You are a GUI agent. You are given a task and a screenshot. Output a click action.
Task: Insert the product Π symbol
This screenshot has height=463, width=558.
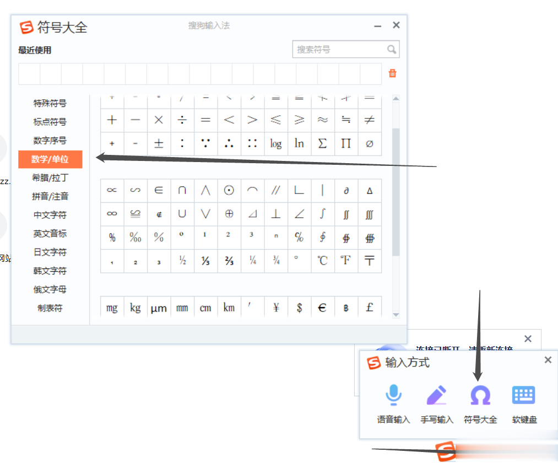pyautogui.click(x=346, y=143)
